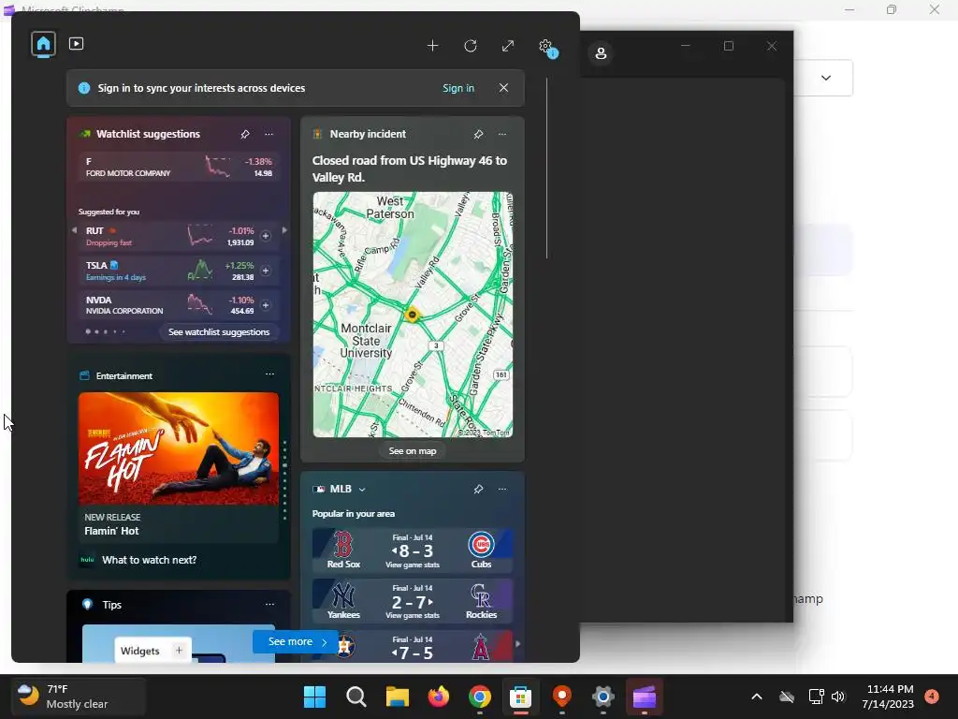This screenshot has height=719, width=958.
Task: Launch File Explorer from taskbar
Action: pos(397,697)
